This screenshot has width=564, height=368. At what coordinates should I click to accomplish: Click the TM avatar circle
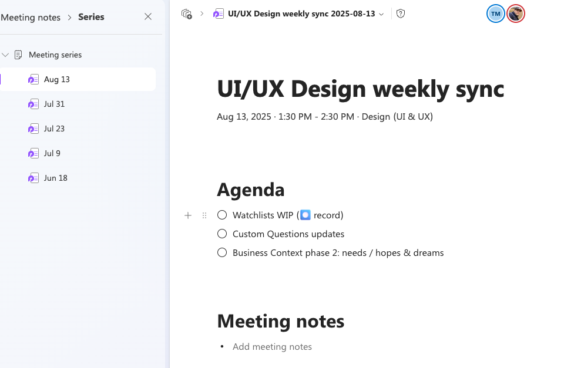click(495, 13)
